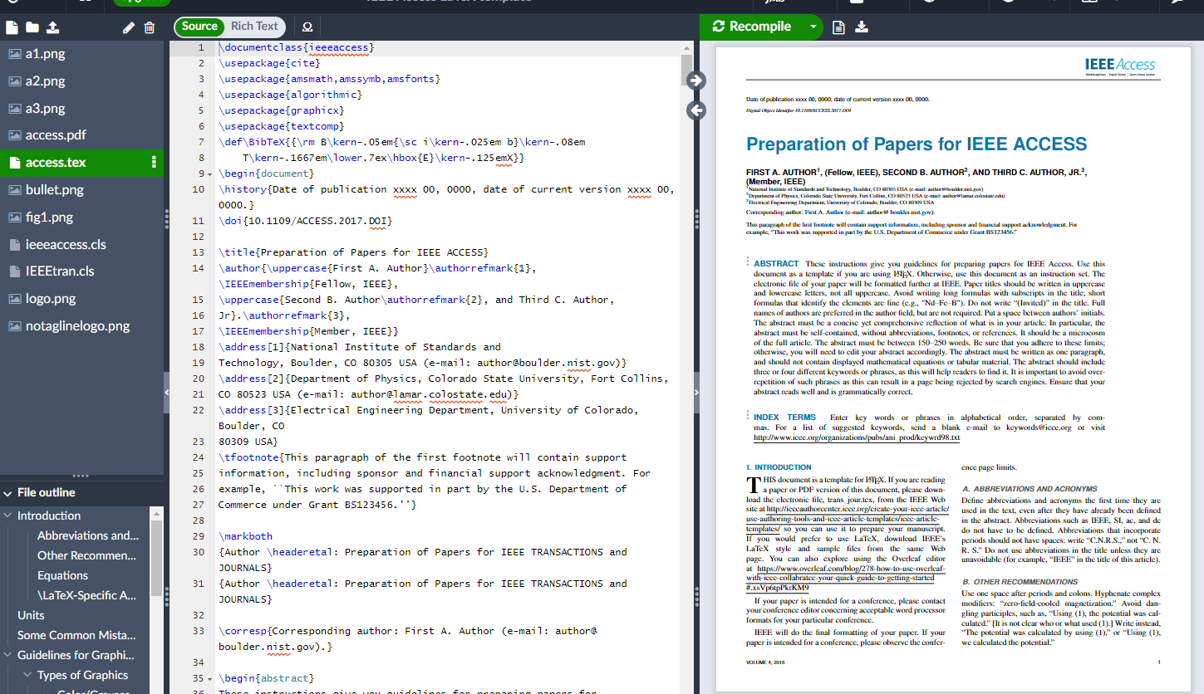
Task: Click the recompile refresh icon
Action: (x=719, y=27)
